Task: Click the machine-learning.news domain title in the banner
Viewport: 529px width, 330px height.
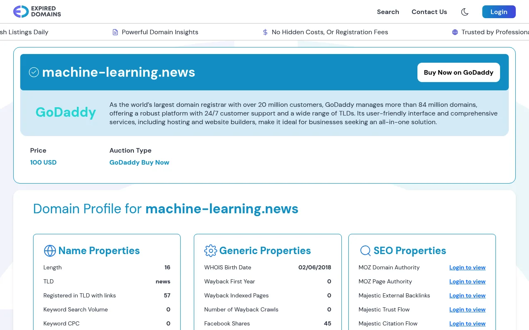Action: (119, 72)
